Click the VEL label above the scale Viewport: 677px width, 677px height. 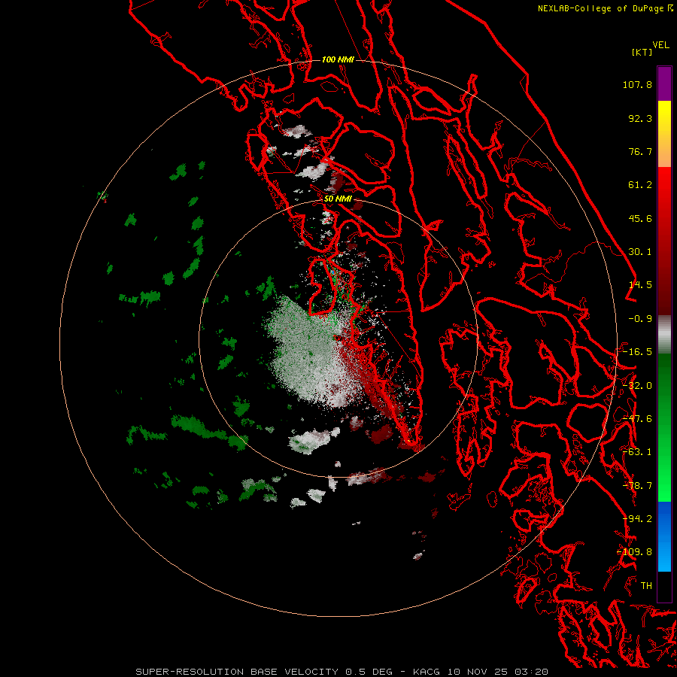click(x=660, y=45)
